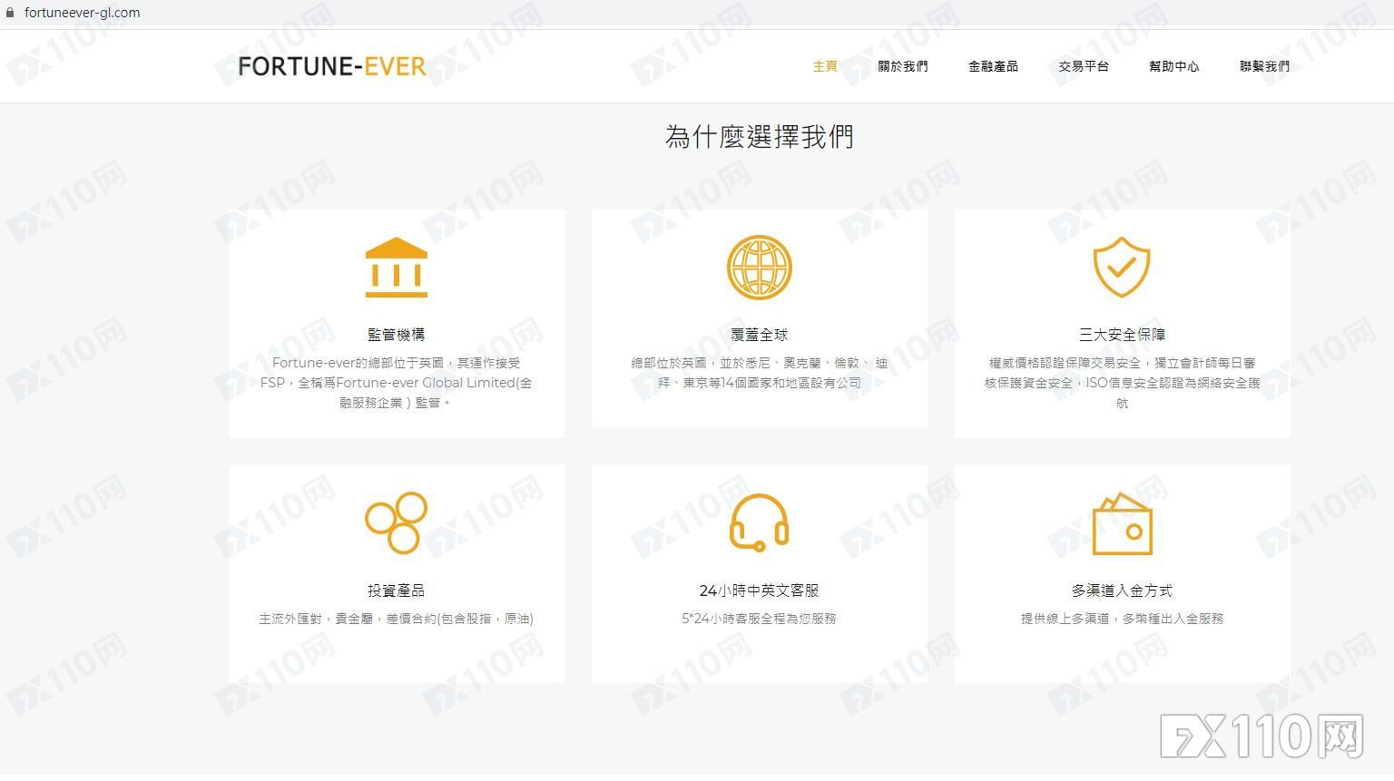Click the shield checkmark icon above 三大安全保障
Screen dimensions: 1394x781
(1122, 268)
